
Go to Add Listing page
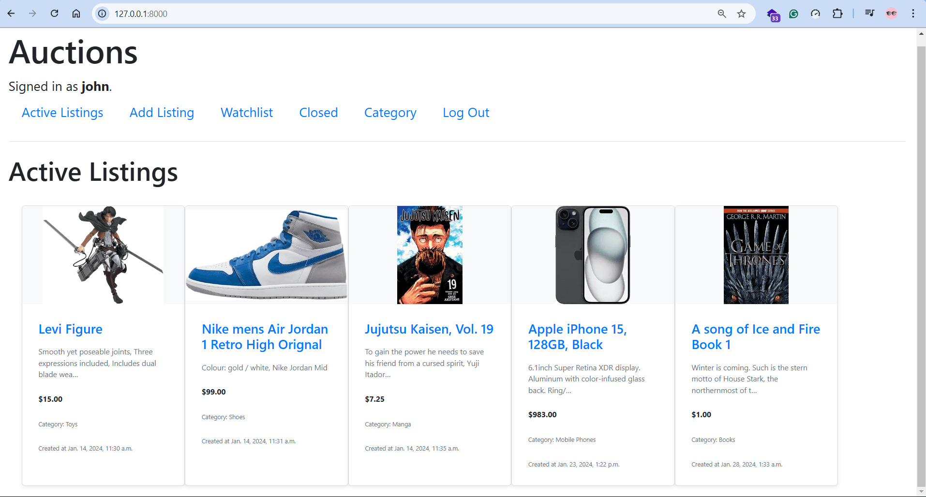click(162, 113)
